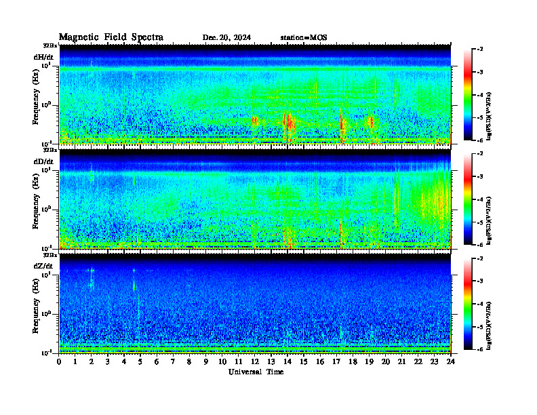Viewport: 537px width, 415px height.
Task: Click the "1" hour tick label
Action: click(75, 361)
